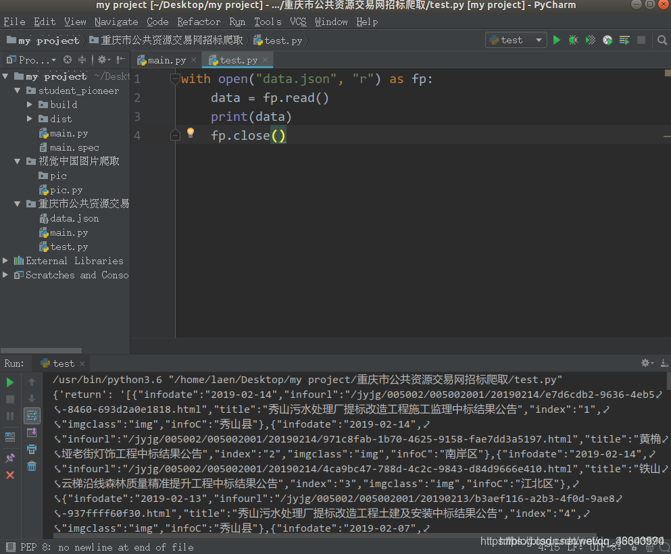The width and height of the screenshot is (671, 554).
Task: Open the run configuration dropdown labeled test
Action: coord(516,41)
